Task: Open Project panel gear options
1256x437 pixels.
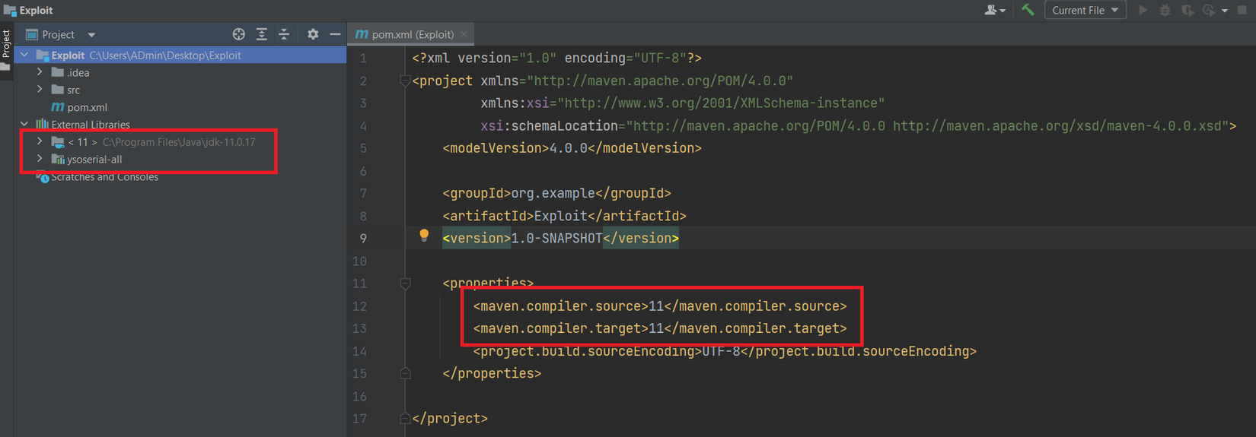Action: click(313, 34)
